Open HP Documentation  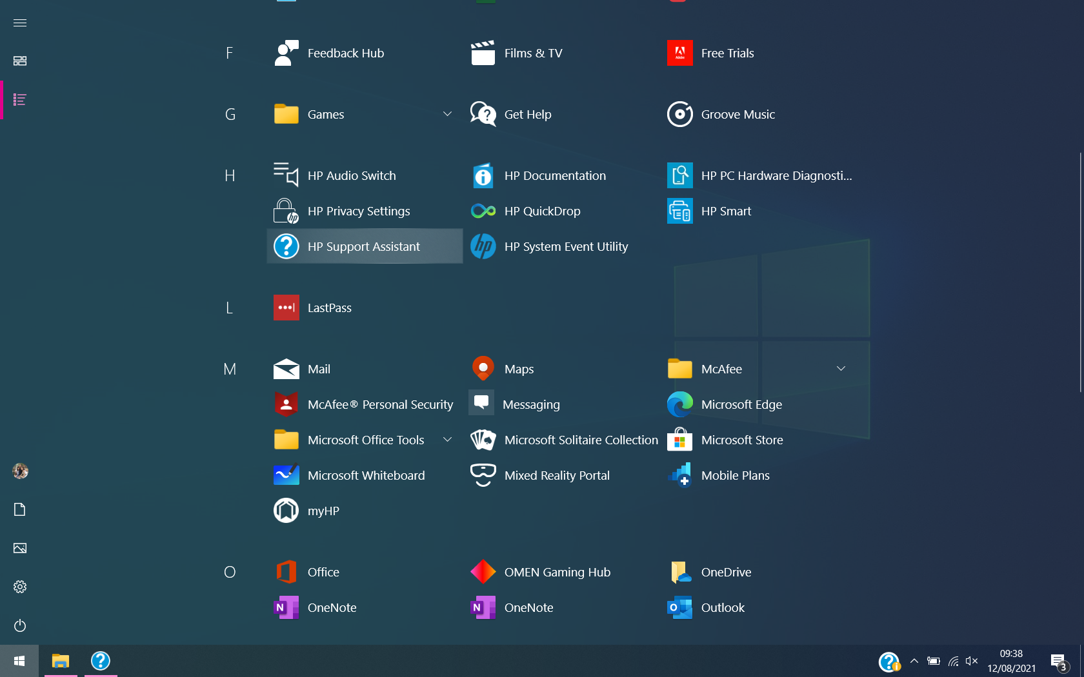[x=561, y=175]
